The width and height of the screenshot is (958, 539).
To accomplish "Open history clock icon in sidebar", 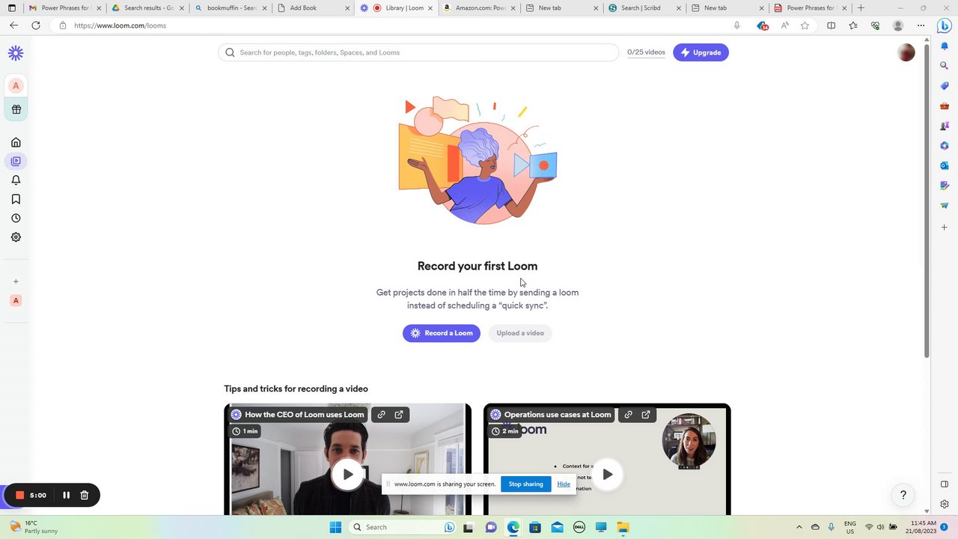I will click(x=16, y=219).
